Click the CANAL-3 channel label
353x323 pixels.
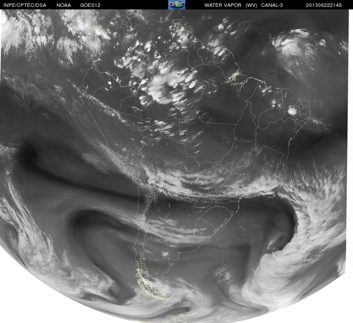[x=272, y=5]
